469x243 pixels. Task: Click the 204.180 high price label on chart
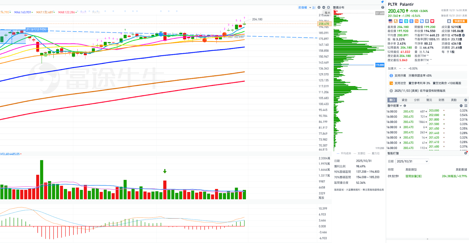[x=257, y=19]
